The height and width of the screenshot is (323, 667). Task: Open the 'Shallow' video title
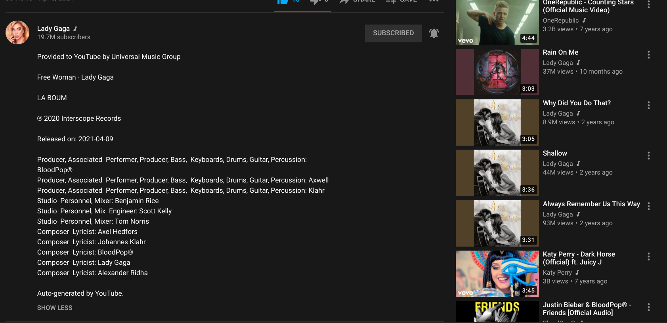coord(555,153)
